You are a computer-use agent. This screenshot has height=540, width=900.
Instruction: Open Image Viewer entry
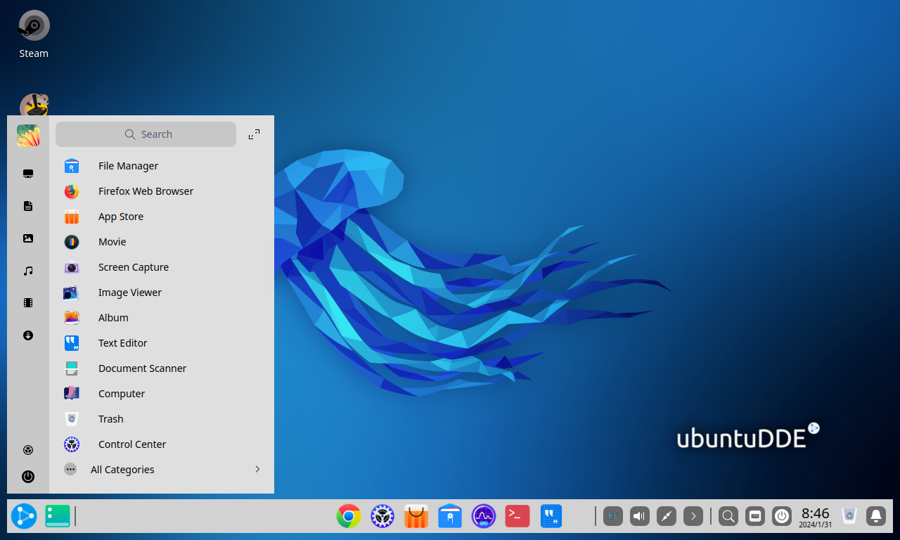click(161, 292)
